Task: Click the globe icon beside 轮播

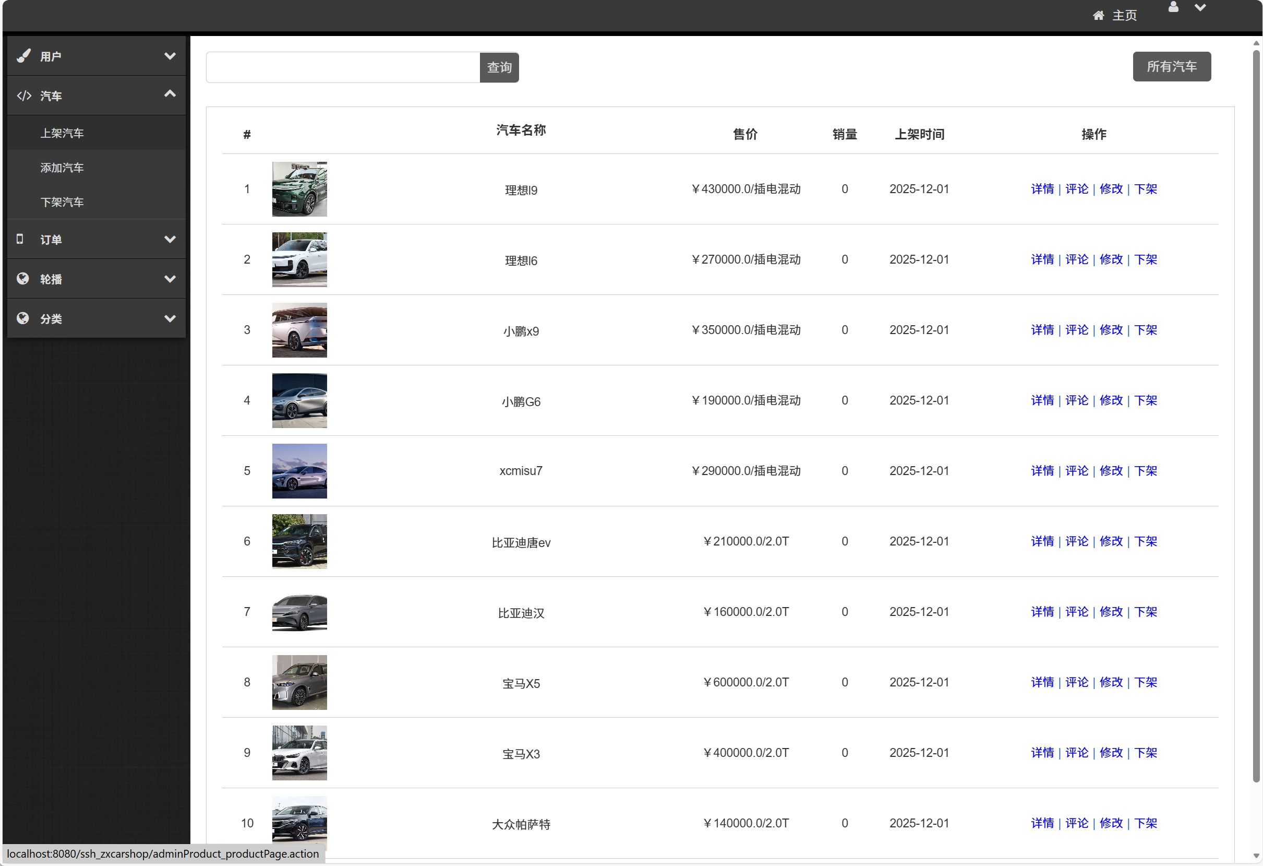Action: pos(22,278)
